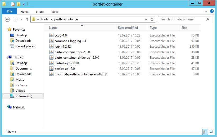Click date 18.09.2017 10:25 for pluto-taglib
The height and width of the screenshot is (137, 217).
coord(129,63)
